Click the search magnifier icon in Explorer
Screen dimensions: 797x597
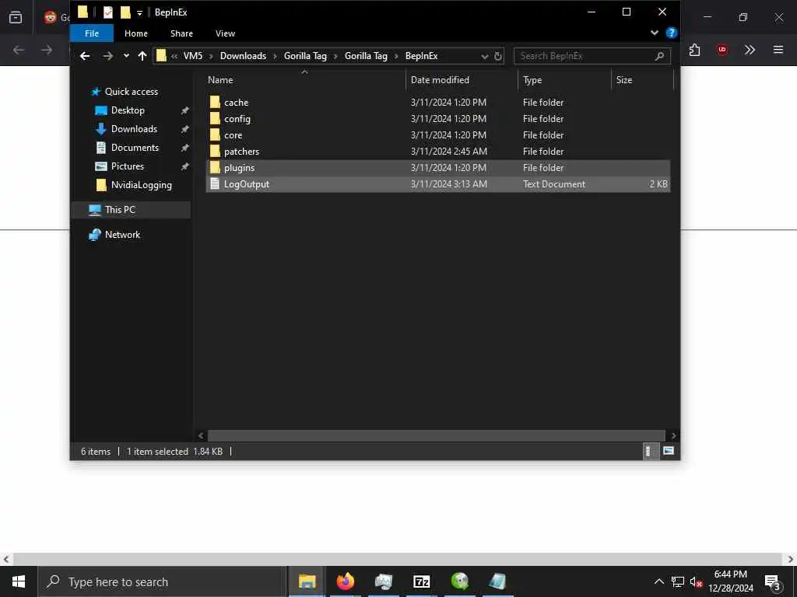(659, 56)
